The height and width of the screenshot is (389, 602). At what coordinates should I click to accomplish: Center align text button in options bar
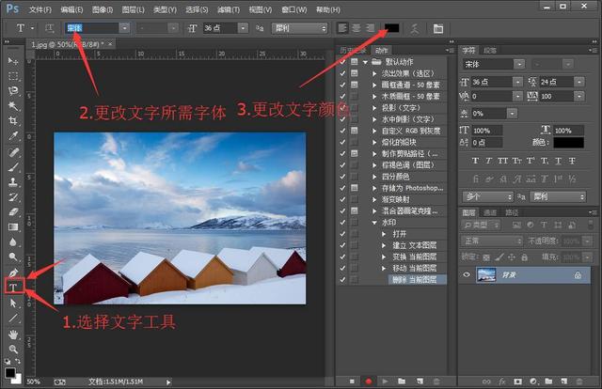click(x=356, y=28)
